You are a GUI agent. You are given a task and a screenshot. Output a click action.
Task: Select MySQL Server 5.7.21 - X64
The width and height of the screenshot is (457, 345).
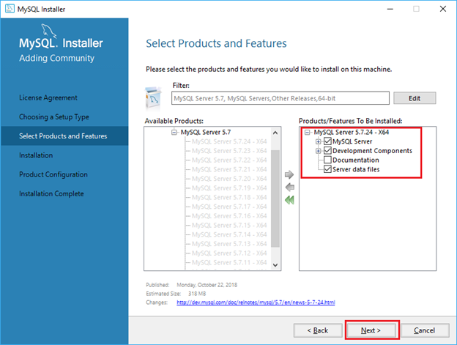pyautogui.click(x=229, y=170)
